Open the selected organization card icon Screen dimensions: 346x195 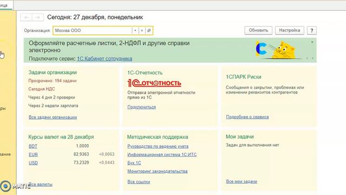click(x=149, y=30)
